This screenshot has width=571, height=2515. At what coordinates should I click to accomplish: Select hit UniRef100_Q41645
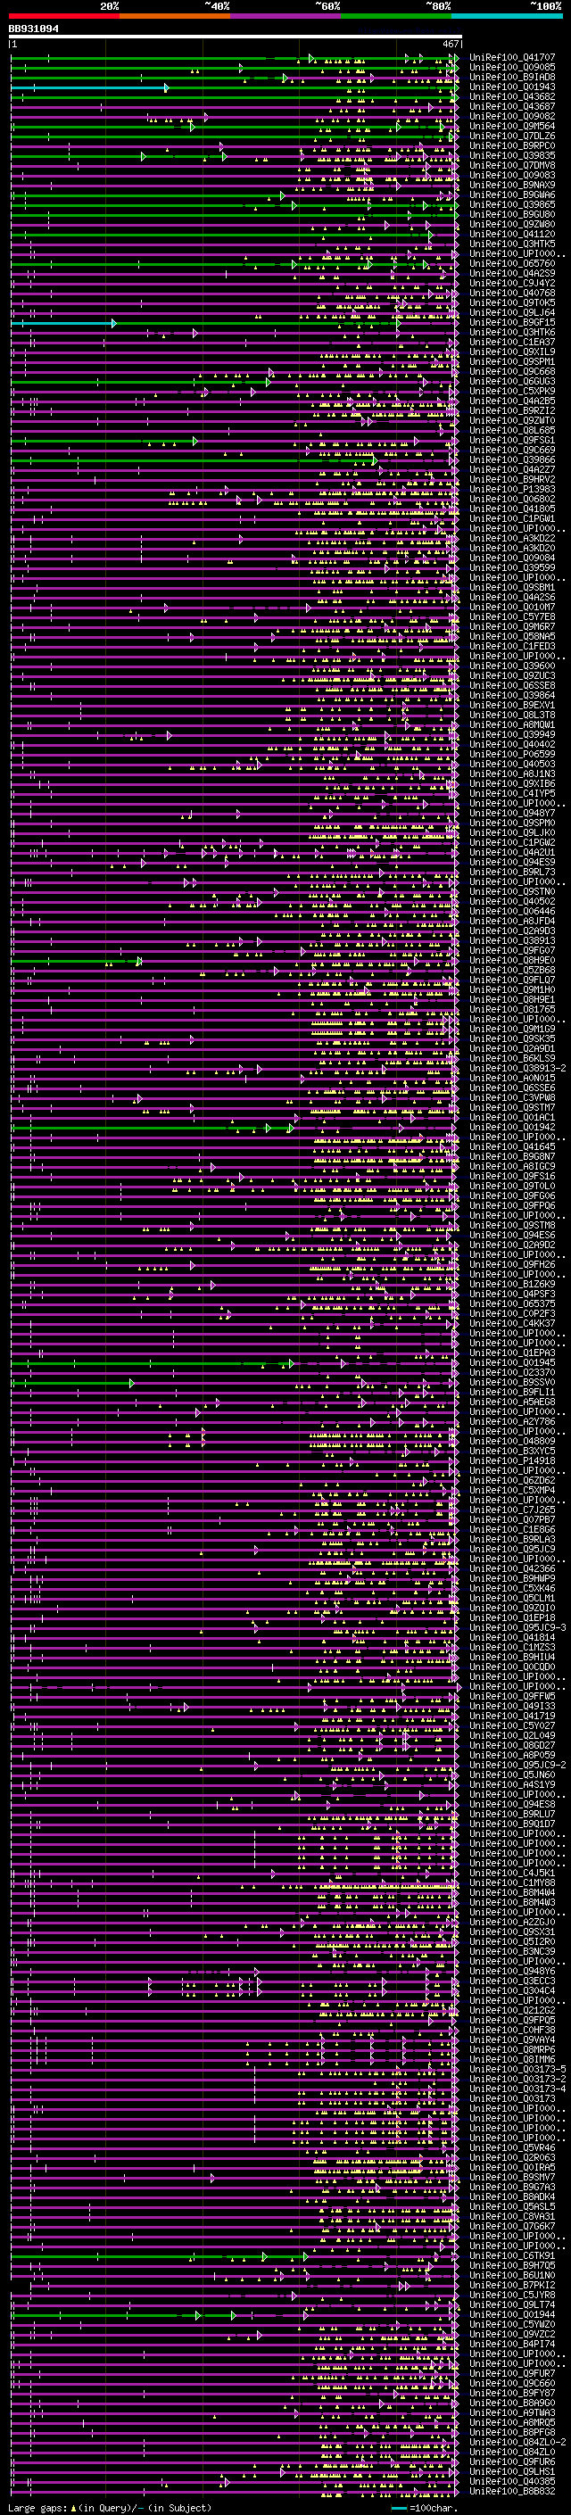pos(512,1146)
